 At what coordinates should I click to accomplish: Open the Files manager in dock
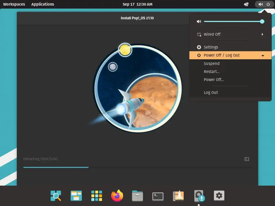pyautogui.click(x=137, y=196)
